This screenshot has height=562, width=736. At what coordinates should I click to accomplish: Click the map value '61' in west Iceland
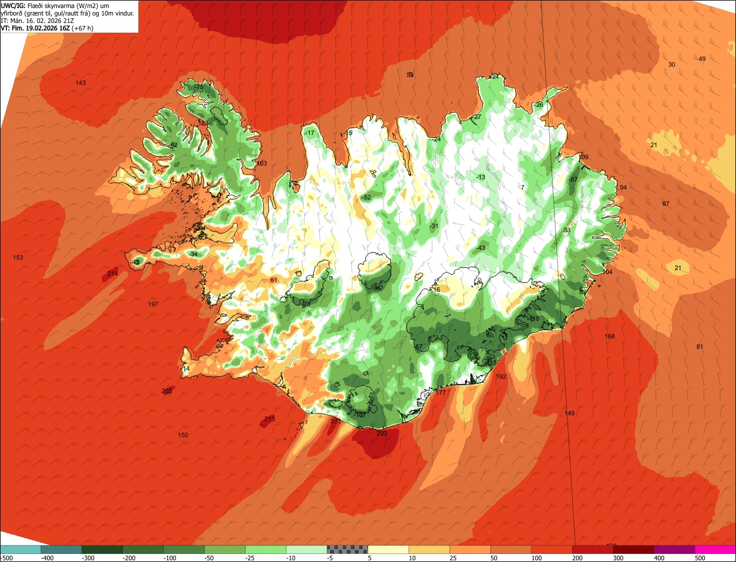click(274, 280)
